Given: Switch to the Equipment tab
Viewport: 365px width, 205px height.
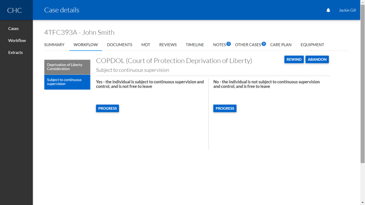Looking at the screenshot, I should tap(312, 45).
